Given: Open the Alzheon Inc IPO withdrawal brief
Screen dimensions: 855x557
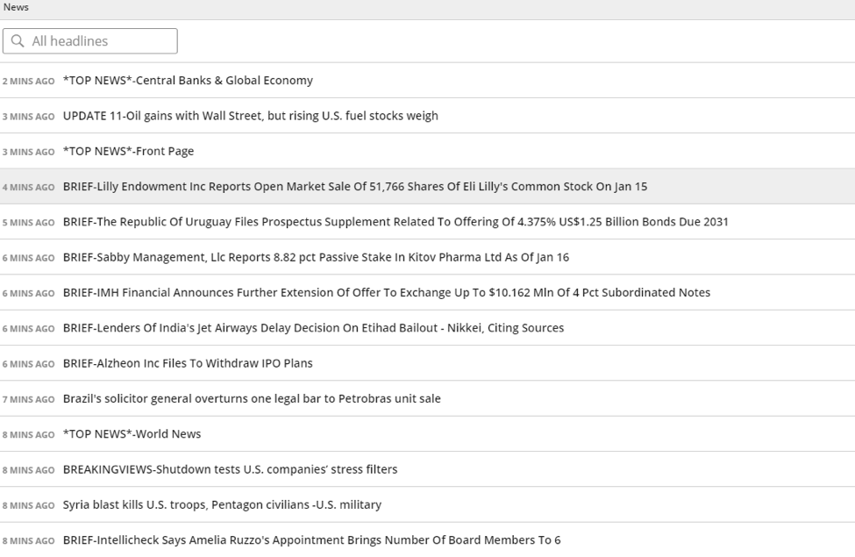Looking at the screenshot, I should [x=188, y=363].
